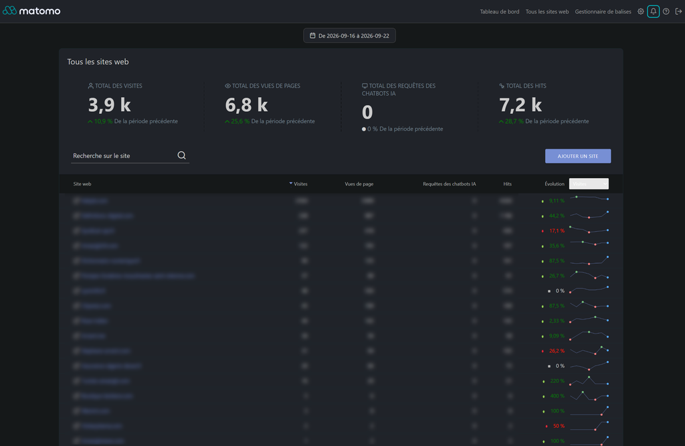Sort by the Hits column header
Screen dimensions: 685x446
coord(507,184)
